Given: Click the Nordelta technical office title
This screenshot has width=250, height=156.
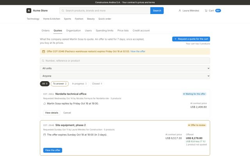Looking at the screenshot, I should pyautogui.click(x=71, y=94).
